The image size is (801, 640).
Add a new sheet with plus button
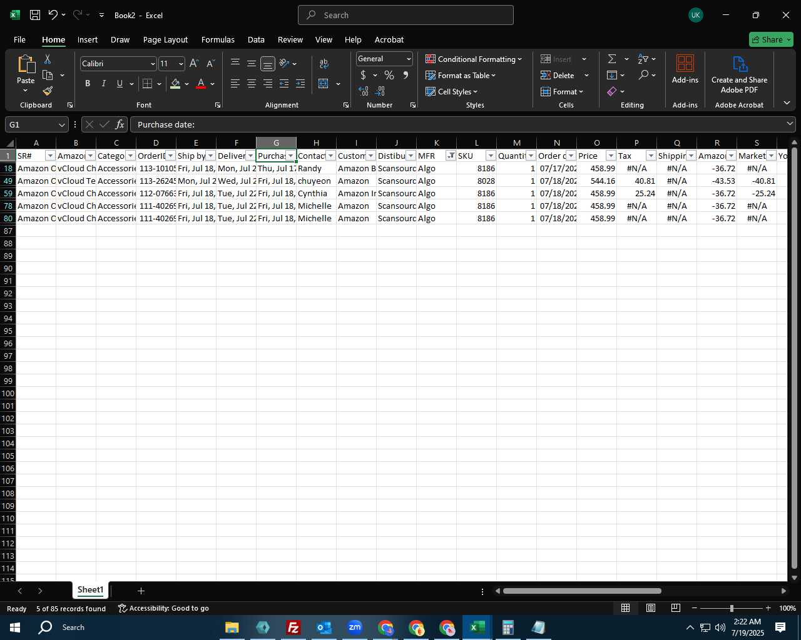point(141,591)
